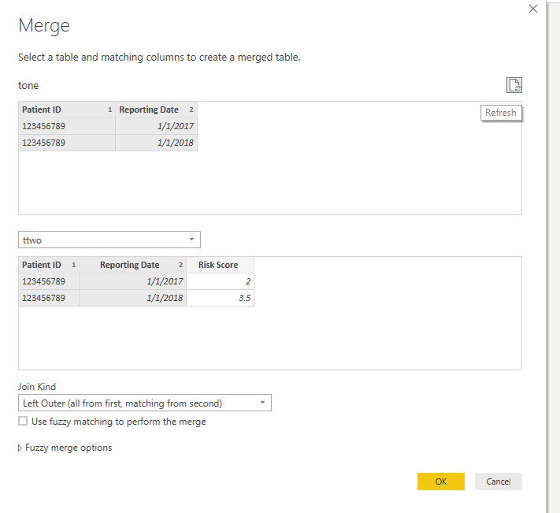Click Patient ID 123456789 in ttwo row with score 2
Image resolution: width=560 pixels, height=513 pixels.
[49, 281]
